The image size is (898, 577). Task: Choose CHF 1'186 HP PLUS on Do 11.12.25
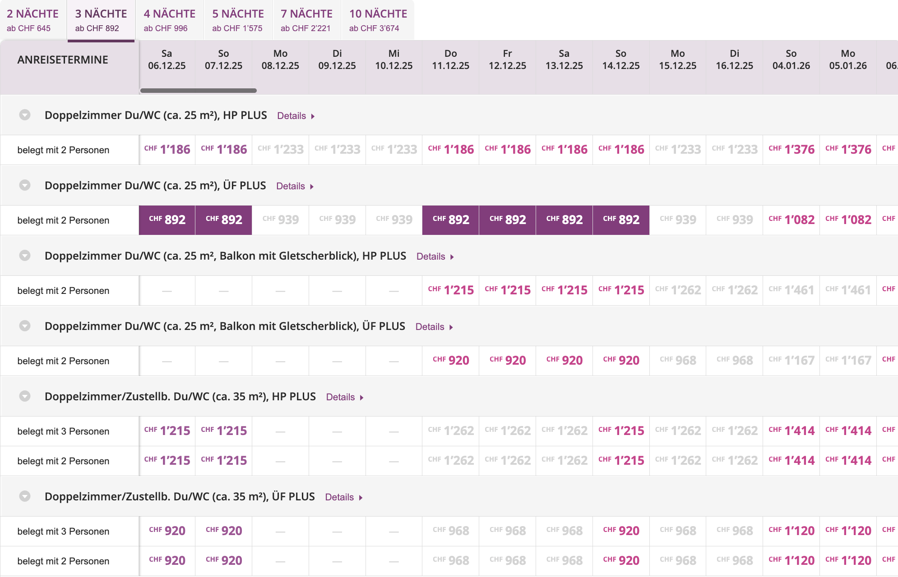451,150
